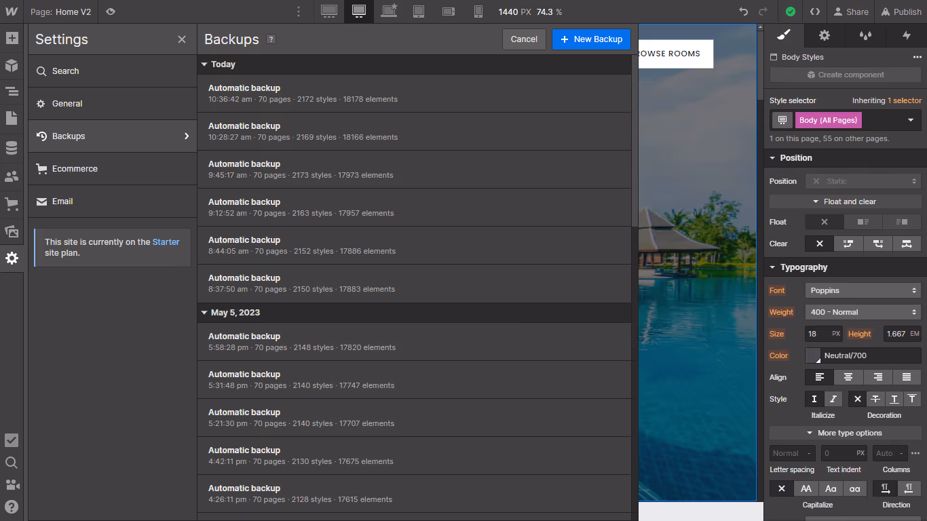This screenshot has width=927, height=521.
Task: Switch to the Style Manager drops tab
Action: pos(865,35)
